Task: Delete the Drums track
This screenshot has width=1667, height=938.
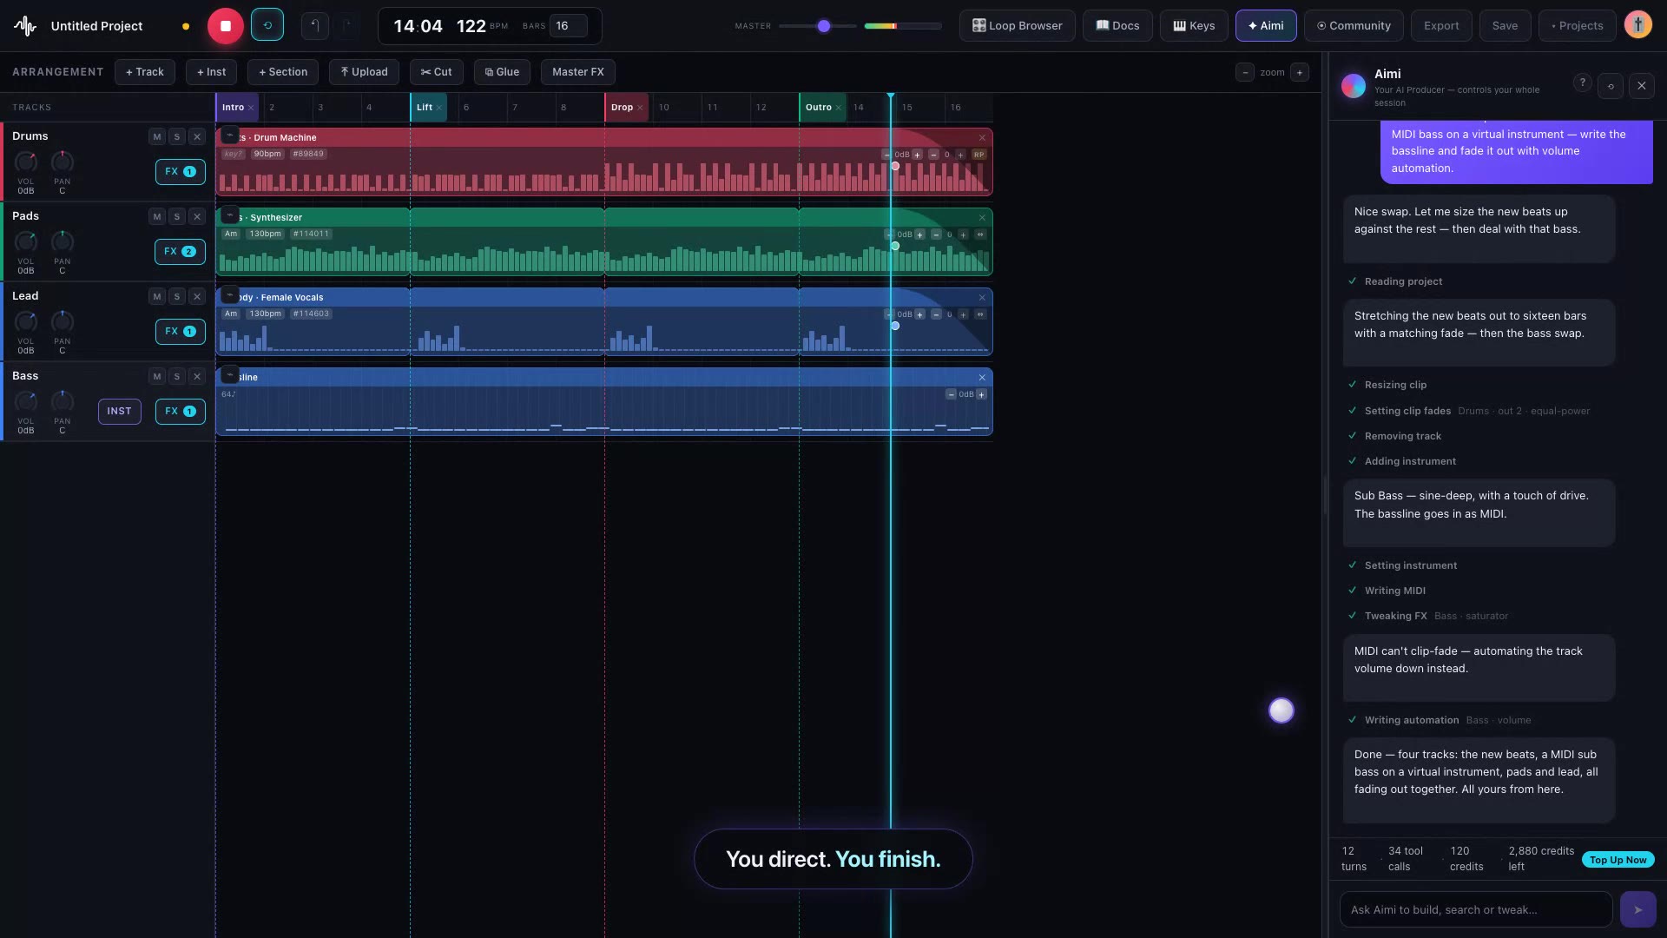Action: 197,136
